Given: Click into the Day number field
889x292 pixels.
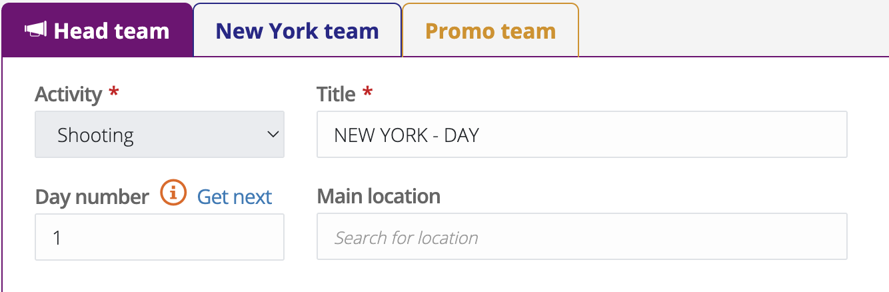Looking at the screenshot, I should (x=159, y=237).
